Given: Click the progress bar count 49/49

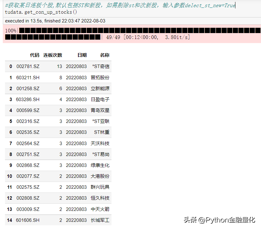Looking at the screenshot, I should pos(113,37).
